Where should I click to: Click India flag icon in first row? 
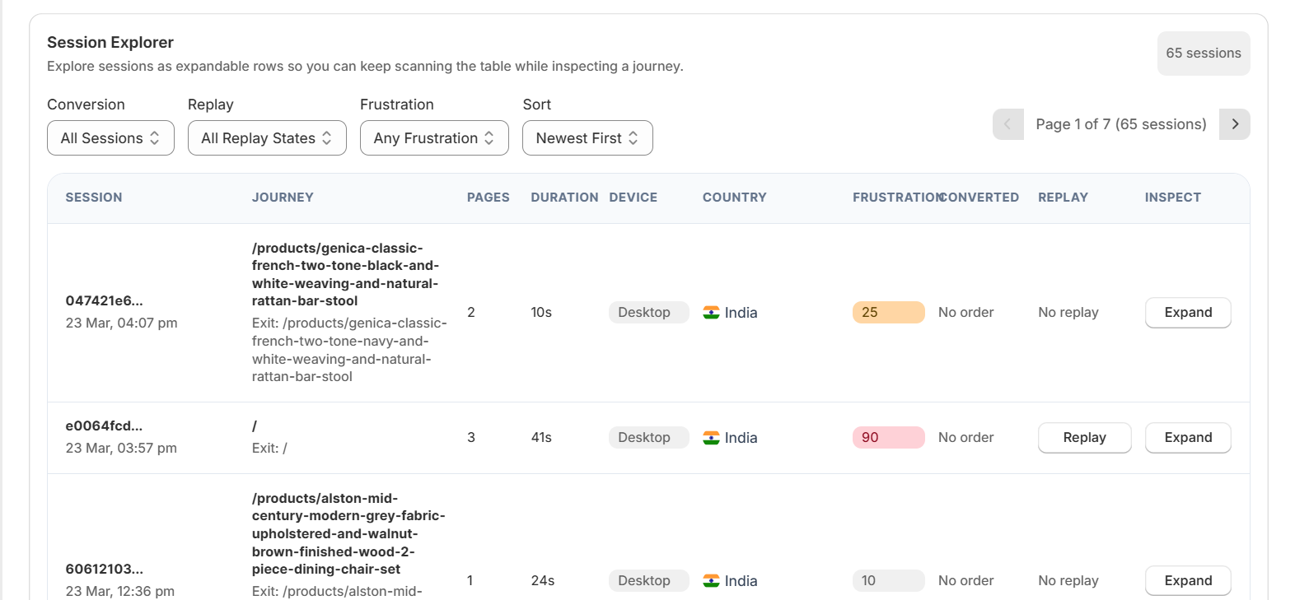click(711, 313)
